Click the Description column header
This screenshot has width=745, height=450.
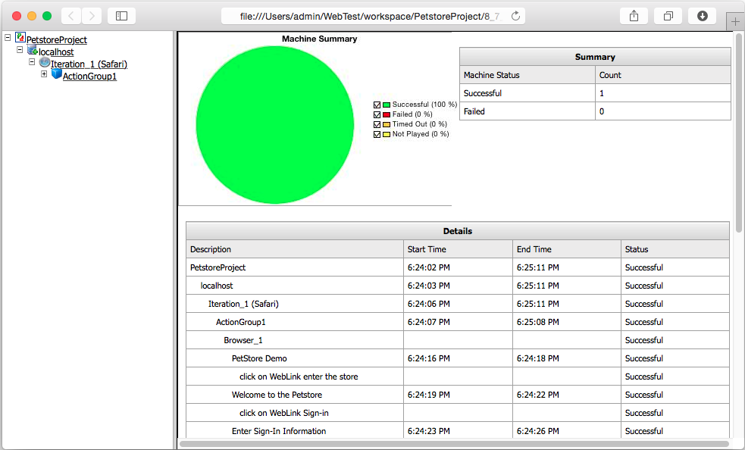pyautogui.click(x=295, y=249)
